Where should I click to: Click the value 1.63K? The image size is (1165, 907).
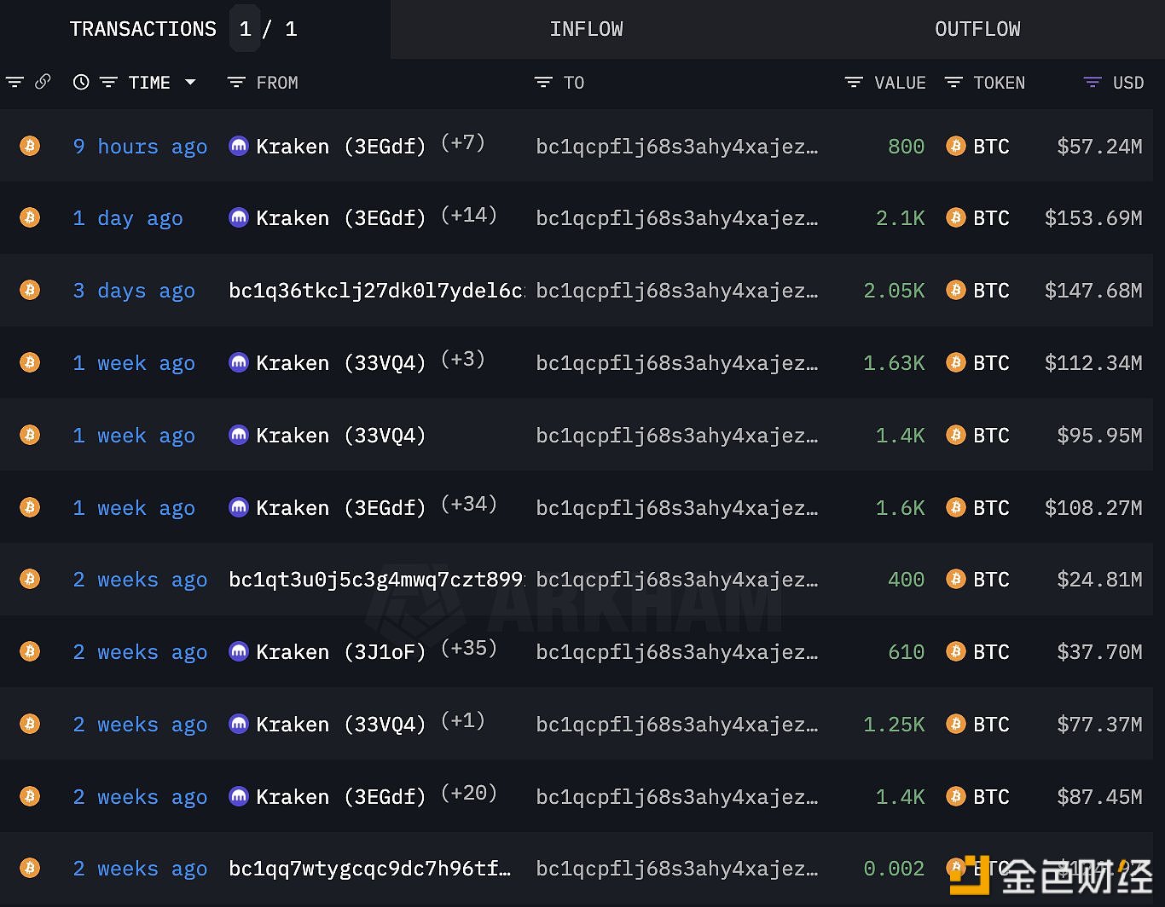(x=894, y=363)
